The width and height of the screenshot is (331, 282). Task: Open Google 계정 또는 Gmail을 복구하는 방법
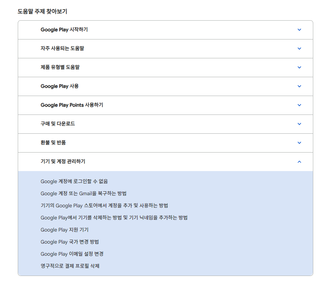[83, 193]
